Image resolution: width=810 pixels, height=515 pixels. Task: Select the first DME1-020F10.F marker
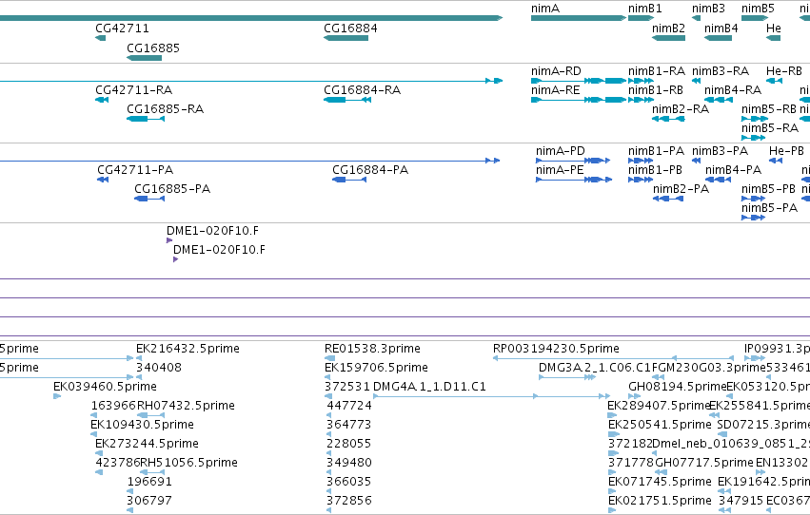(168, 240)
